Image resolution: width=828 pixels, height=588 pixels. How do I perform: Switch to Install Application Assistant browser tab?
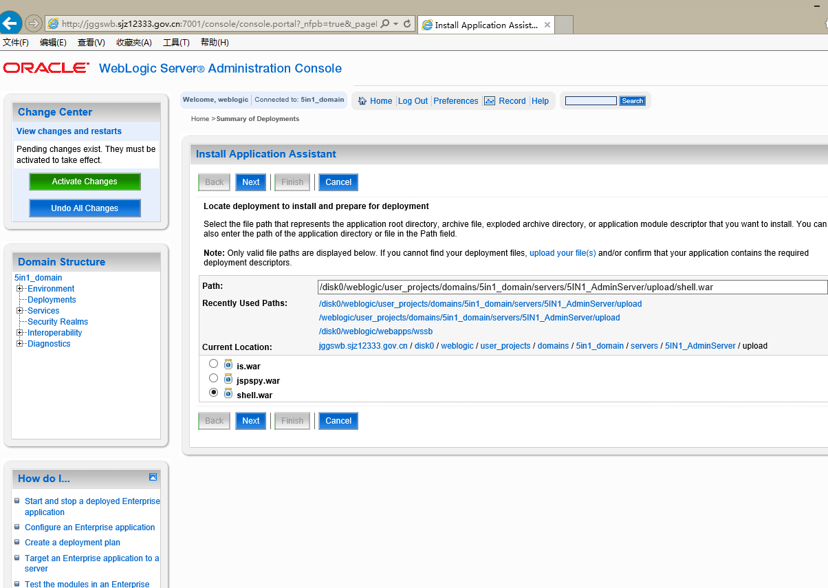486,25
